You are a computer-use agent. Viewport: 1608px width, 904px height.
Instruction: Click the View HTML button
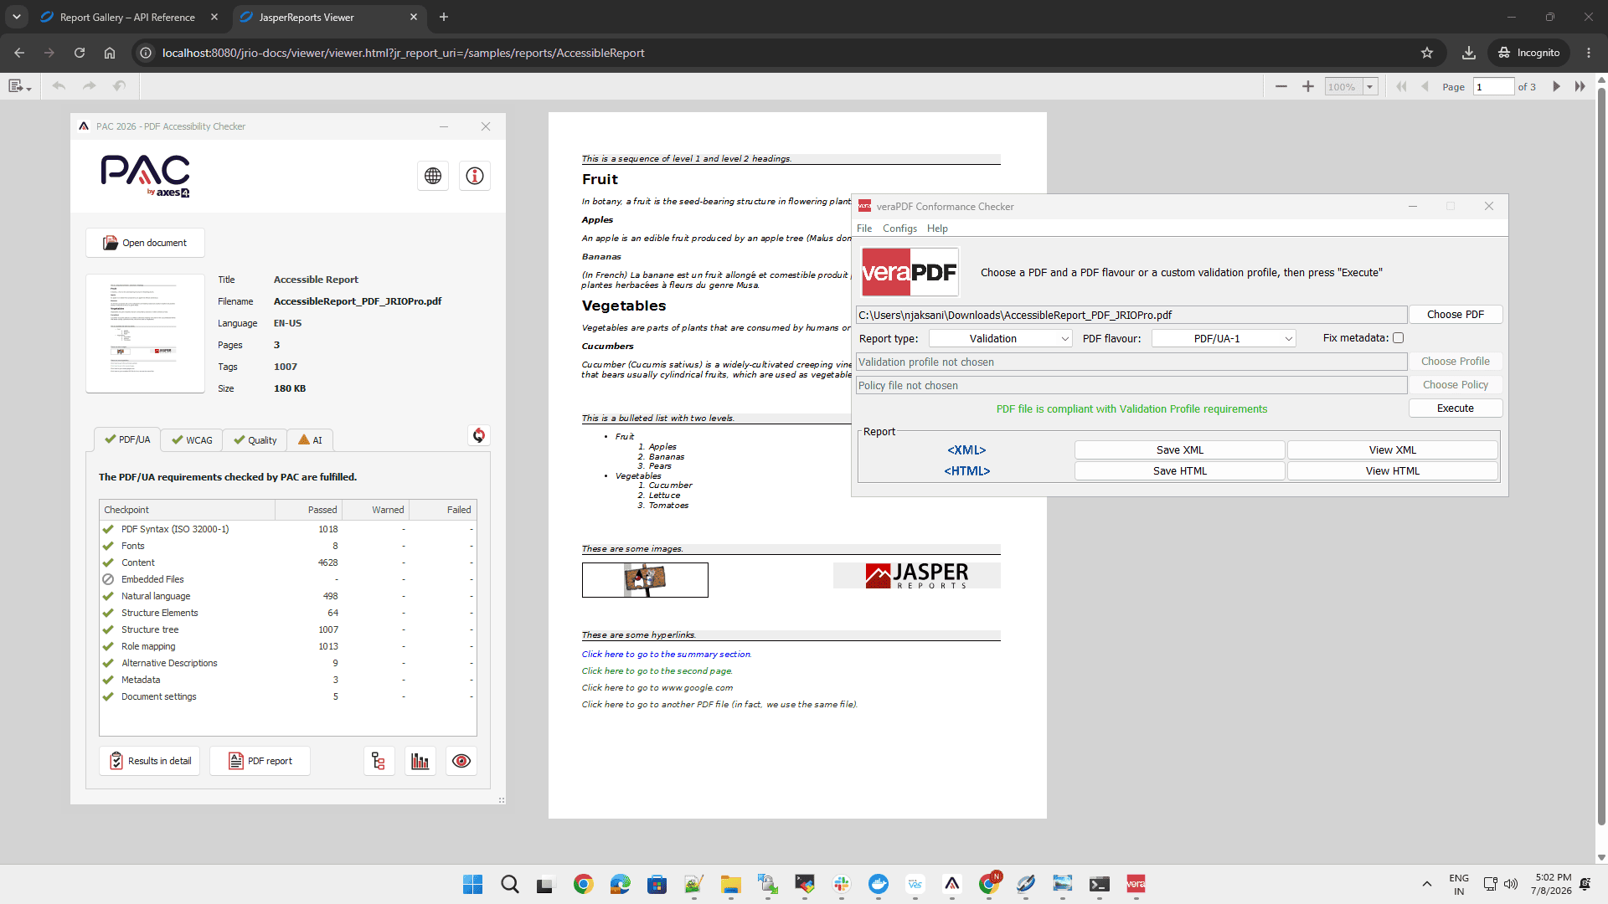click(x=1393, y=471)
